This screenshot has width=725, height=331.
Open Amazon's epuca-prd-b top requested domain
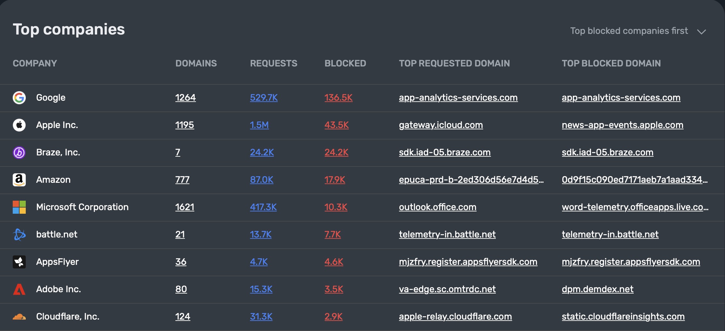tap(471, 180)
